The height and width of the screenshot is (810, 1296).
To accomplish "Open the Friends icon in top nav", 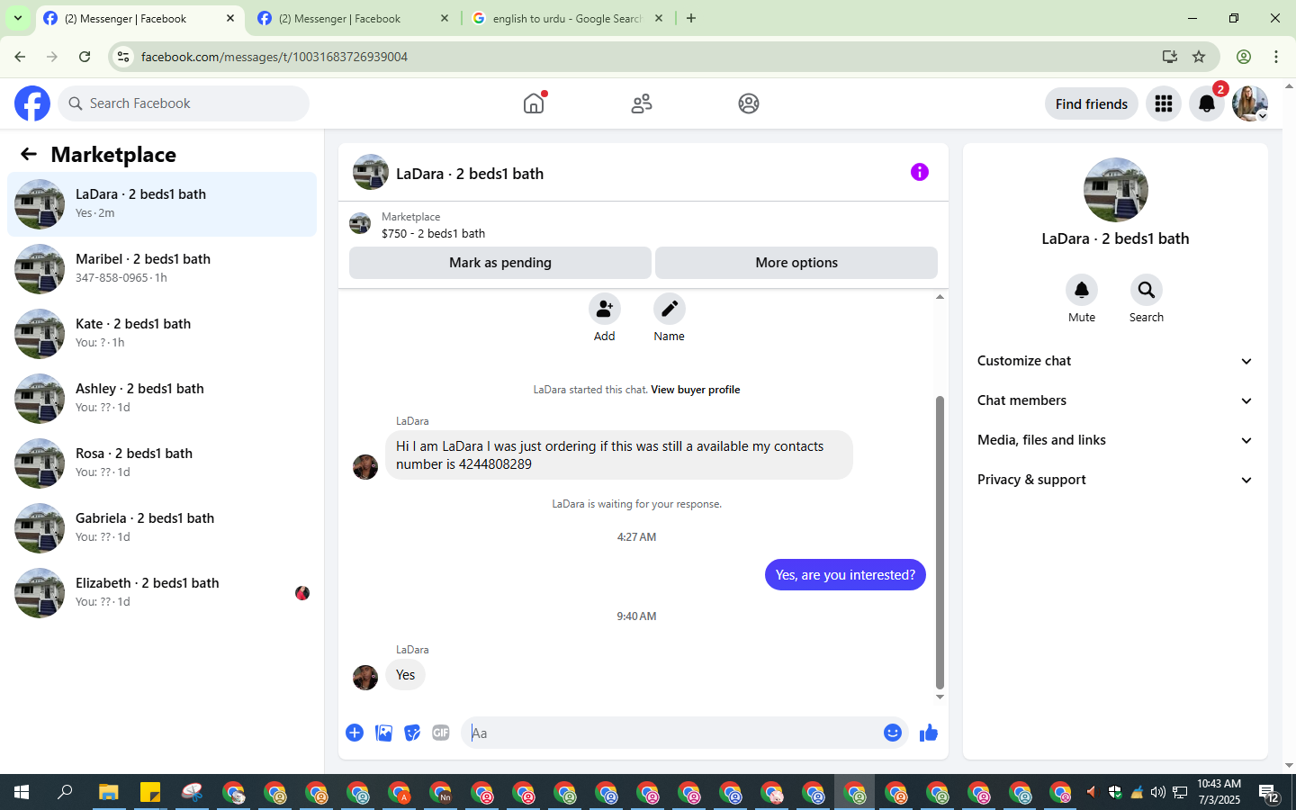I will [642, 103].
